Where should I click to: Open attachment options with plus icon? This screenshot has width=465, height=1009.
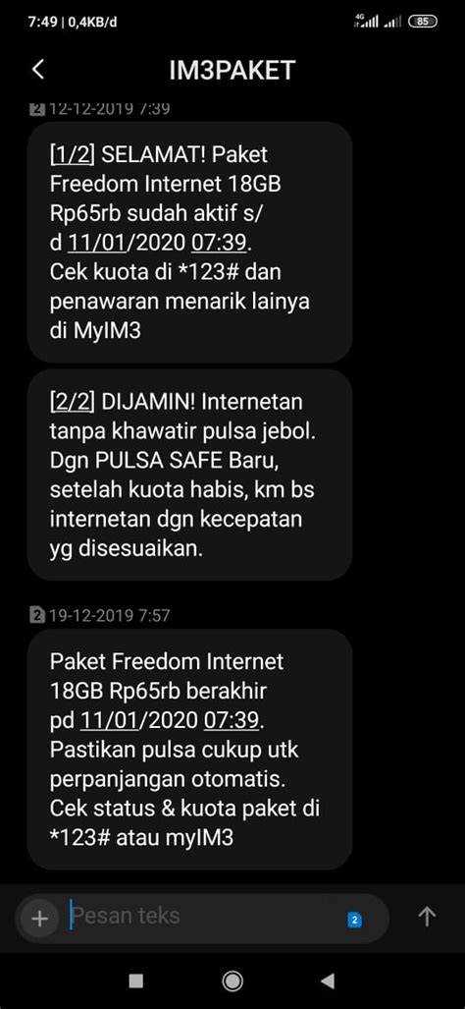(40, 919)
